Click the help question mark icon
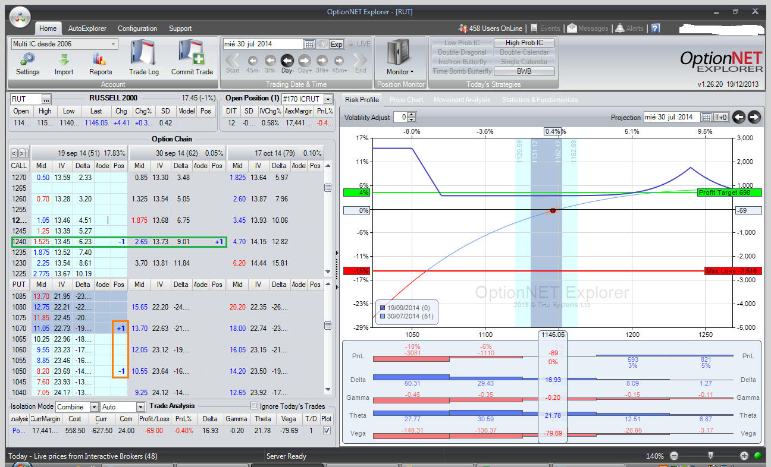This screenshot has height=467, width=771. [655, 28]
